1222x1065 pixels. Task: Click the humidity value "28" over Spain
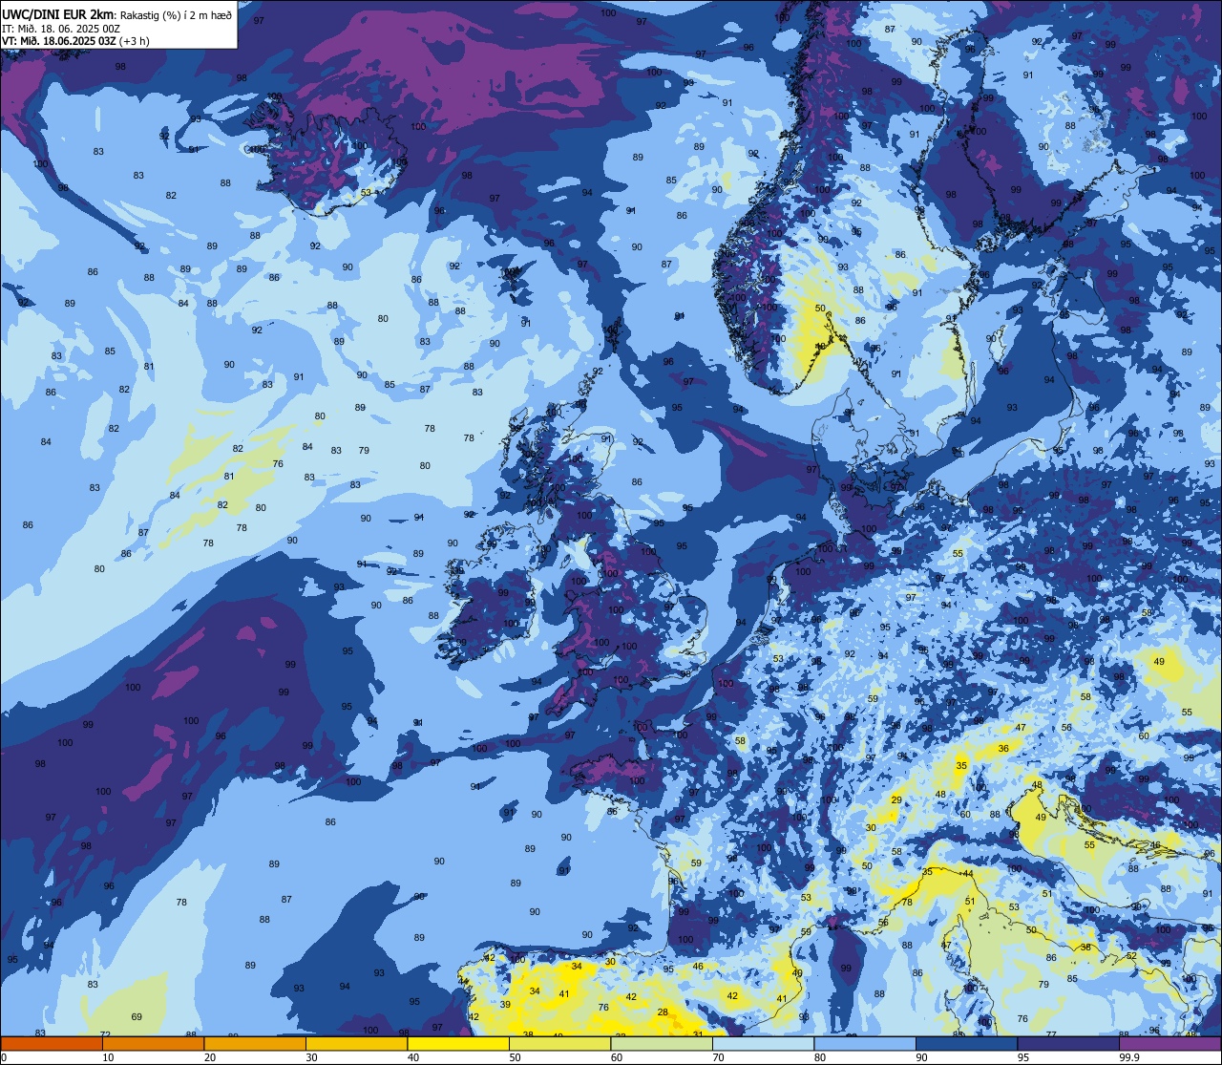[x=663, y=1012]
